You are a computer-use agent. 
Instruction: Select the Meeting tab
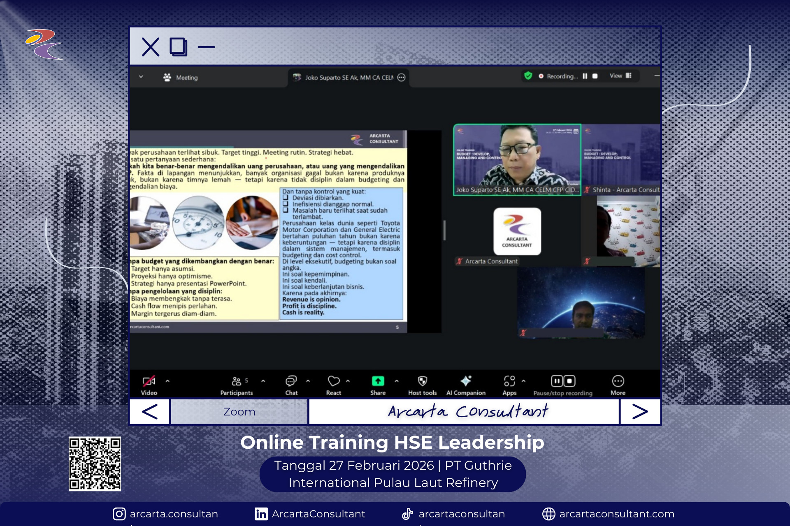tap(181, 78)
